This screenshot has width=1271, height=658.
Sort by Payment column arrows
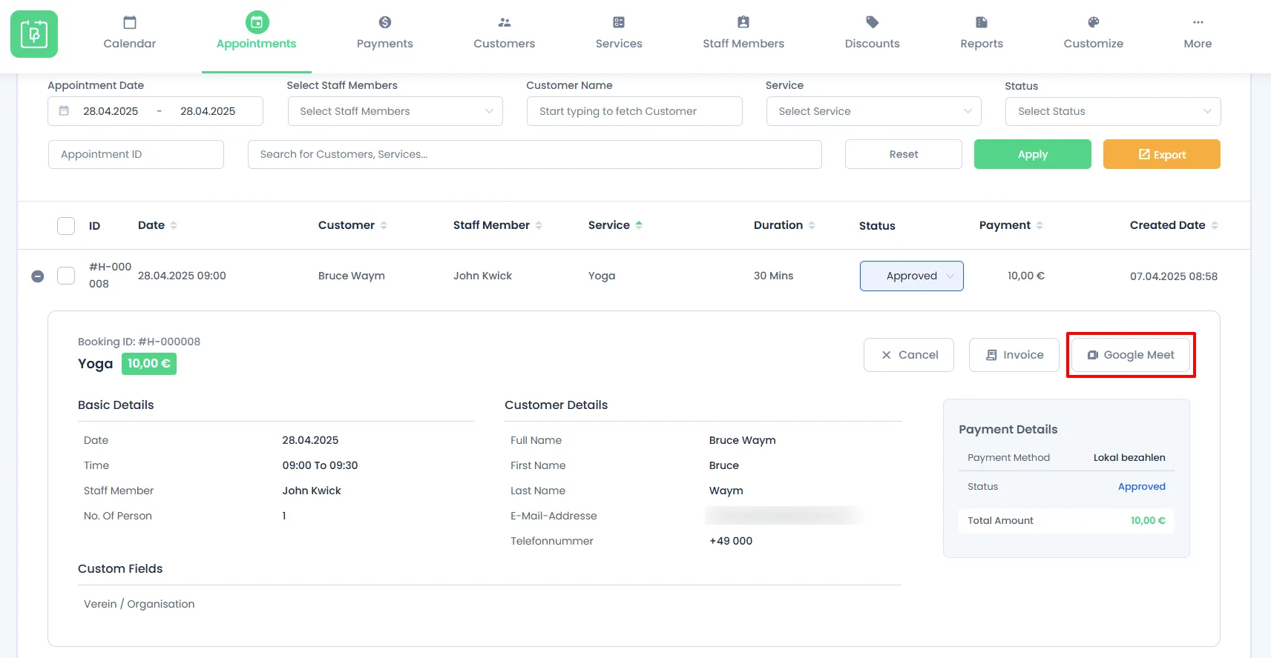pos(1040,225)
